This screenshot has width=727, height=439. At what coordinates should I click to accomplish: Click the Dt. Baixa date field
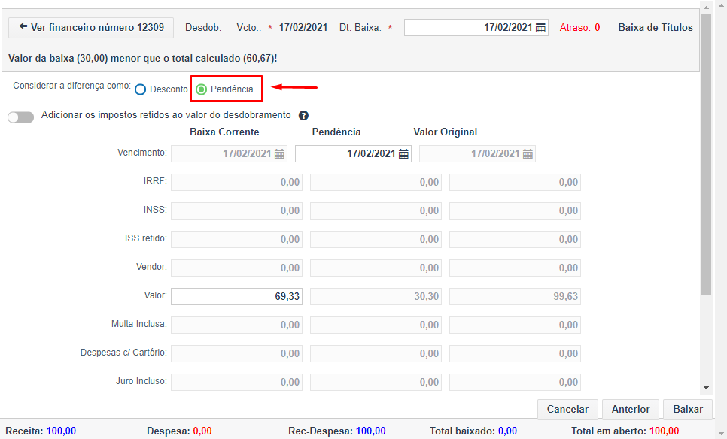point(476,28)
